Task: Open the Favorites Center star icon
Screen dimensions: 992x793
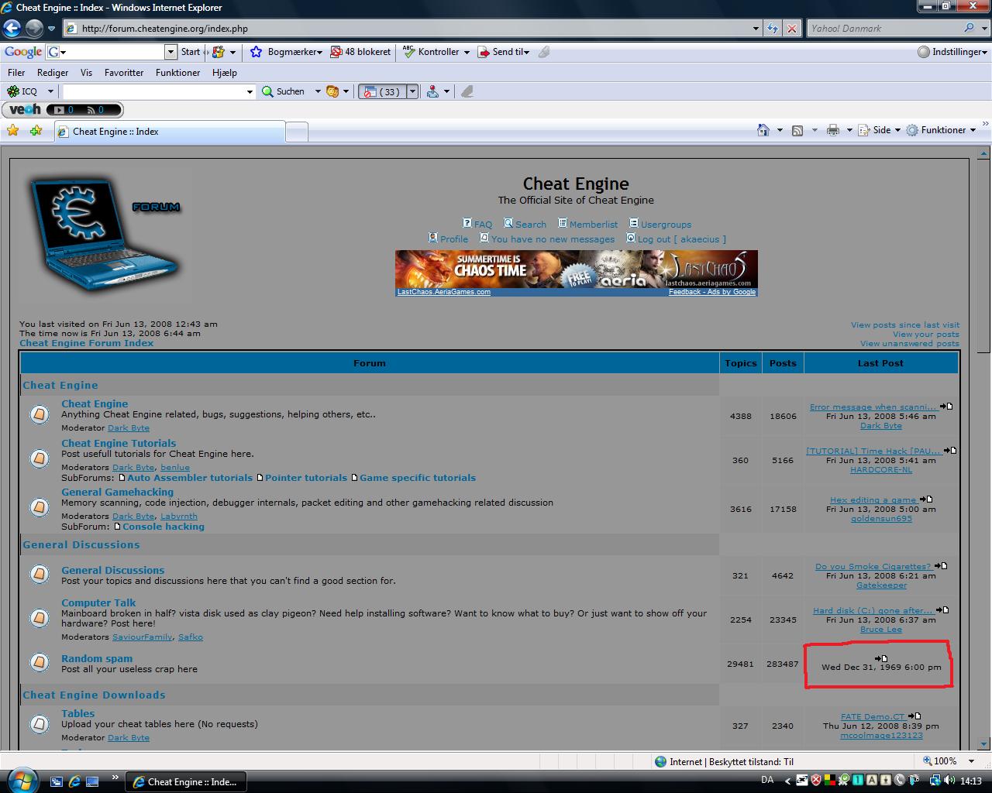Action: pyautogui.click(x=13, y=131)
